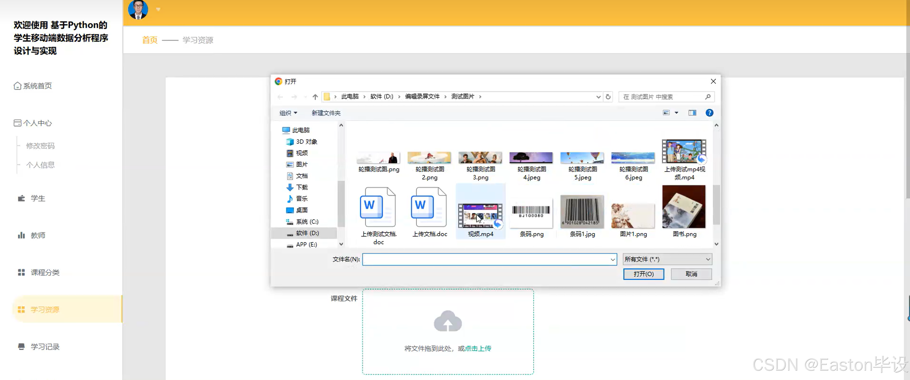Open 个人信息 under 个人中心

[40, 165]
